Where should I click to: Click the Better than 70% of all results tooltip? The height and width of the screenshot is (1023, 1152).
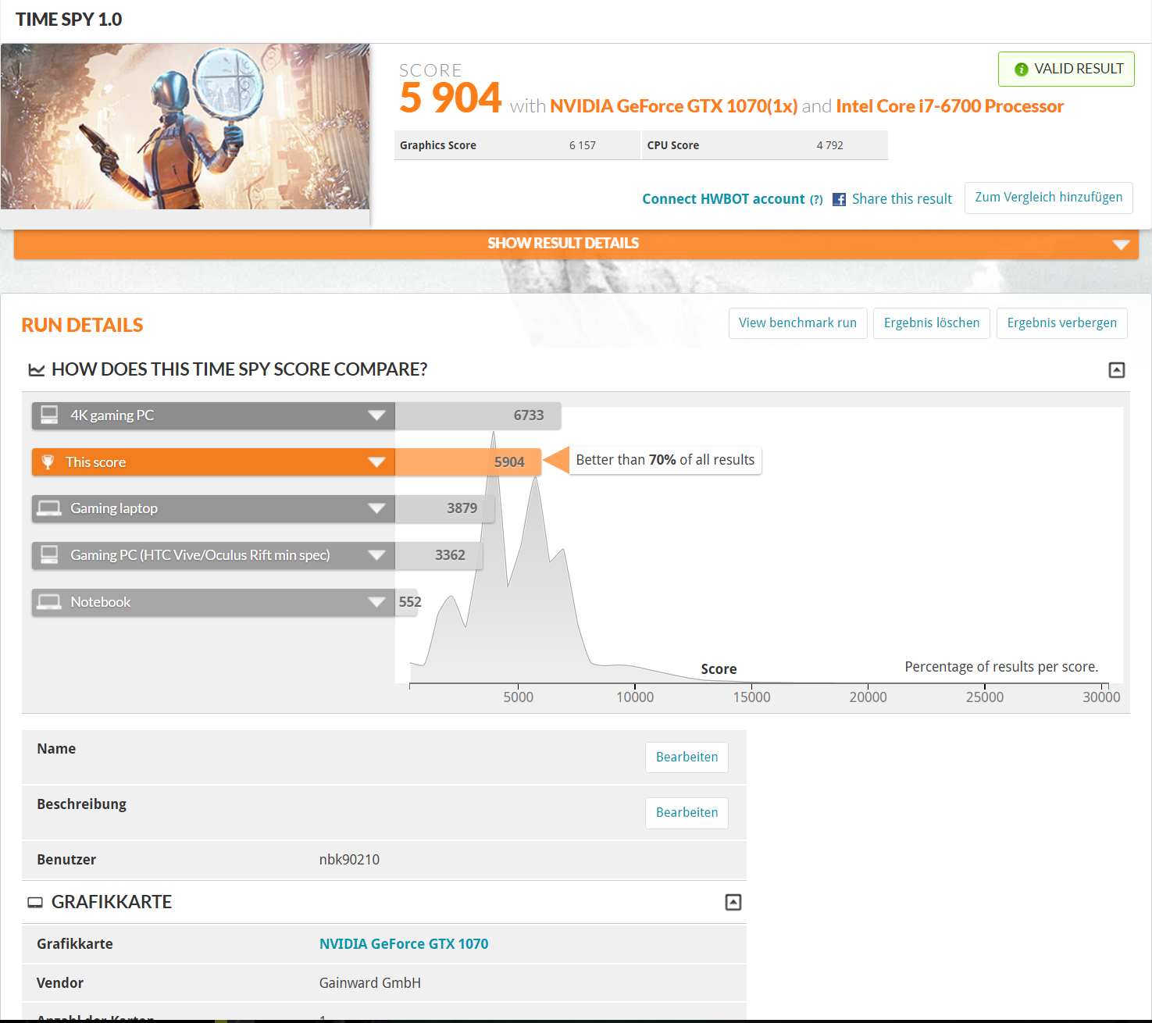[665, 460]
